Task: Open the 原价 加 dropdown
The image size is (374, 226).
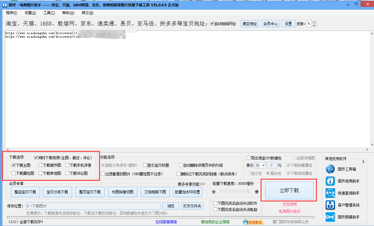Action: (260, 165)
